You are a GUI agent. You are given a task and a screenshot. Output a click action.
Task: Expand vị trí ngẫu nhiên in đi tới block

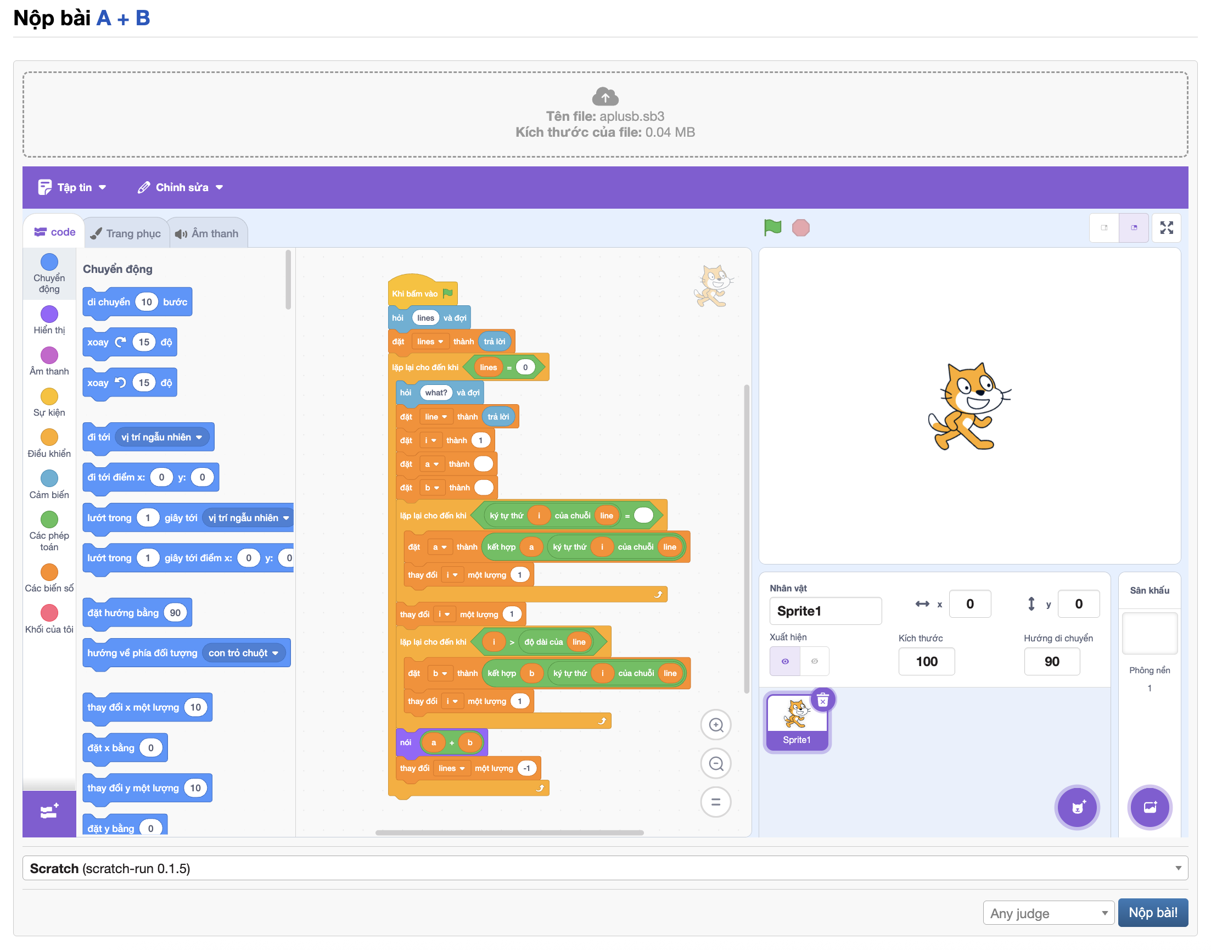tap(162, 437)
